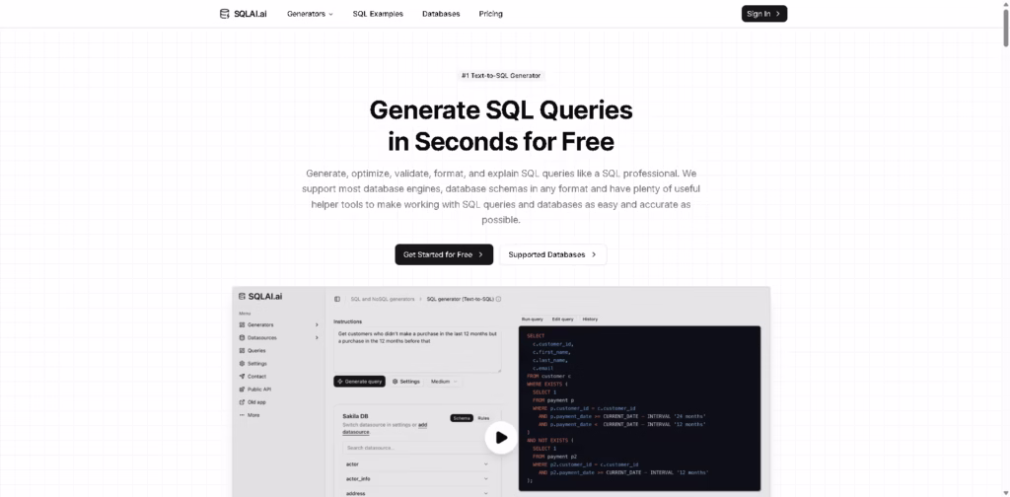
Task: Click the SQLAI.ai logo in the header
Action: coord(245,14)
